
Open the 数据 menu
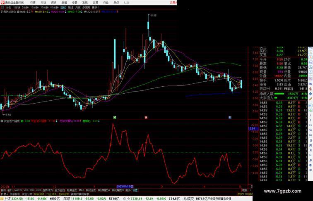point(64,2)
